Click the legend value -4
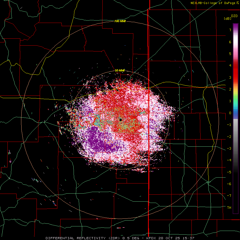Screen dimensions: 240x240 (x=229, y=160)
